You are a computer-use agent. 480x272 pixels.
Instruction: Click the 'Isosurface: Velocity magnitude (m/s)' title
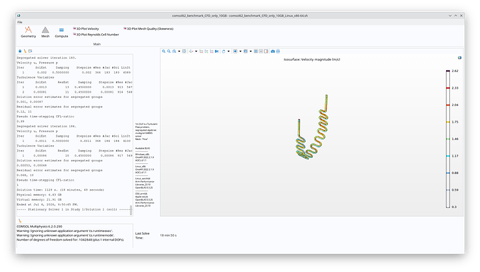(x=311, y=59)
